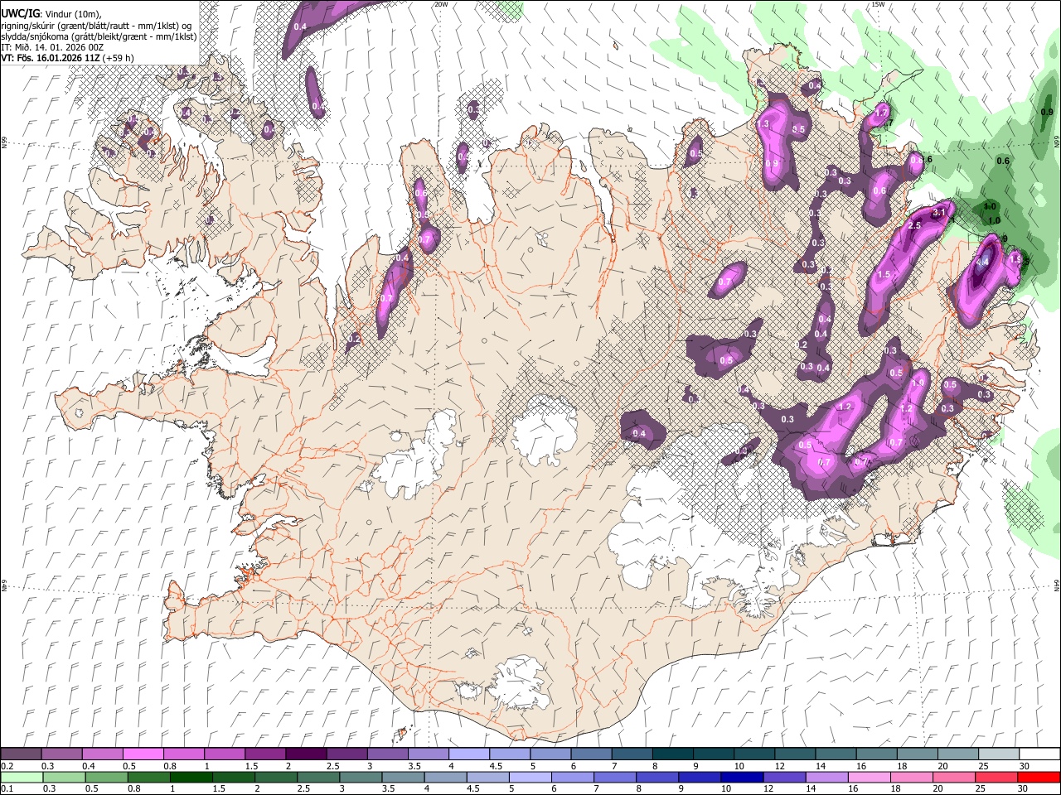Image resolution: width=1061 pixels, height=795 pixels.
Task: Select the '2.5' snowfall value on the map
Action: click(x=915, y=225)
